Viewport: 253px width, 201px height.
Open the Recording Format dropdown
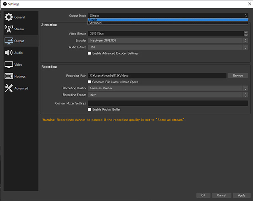[x=168, y=95]
